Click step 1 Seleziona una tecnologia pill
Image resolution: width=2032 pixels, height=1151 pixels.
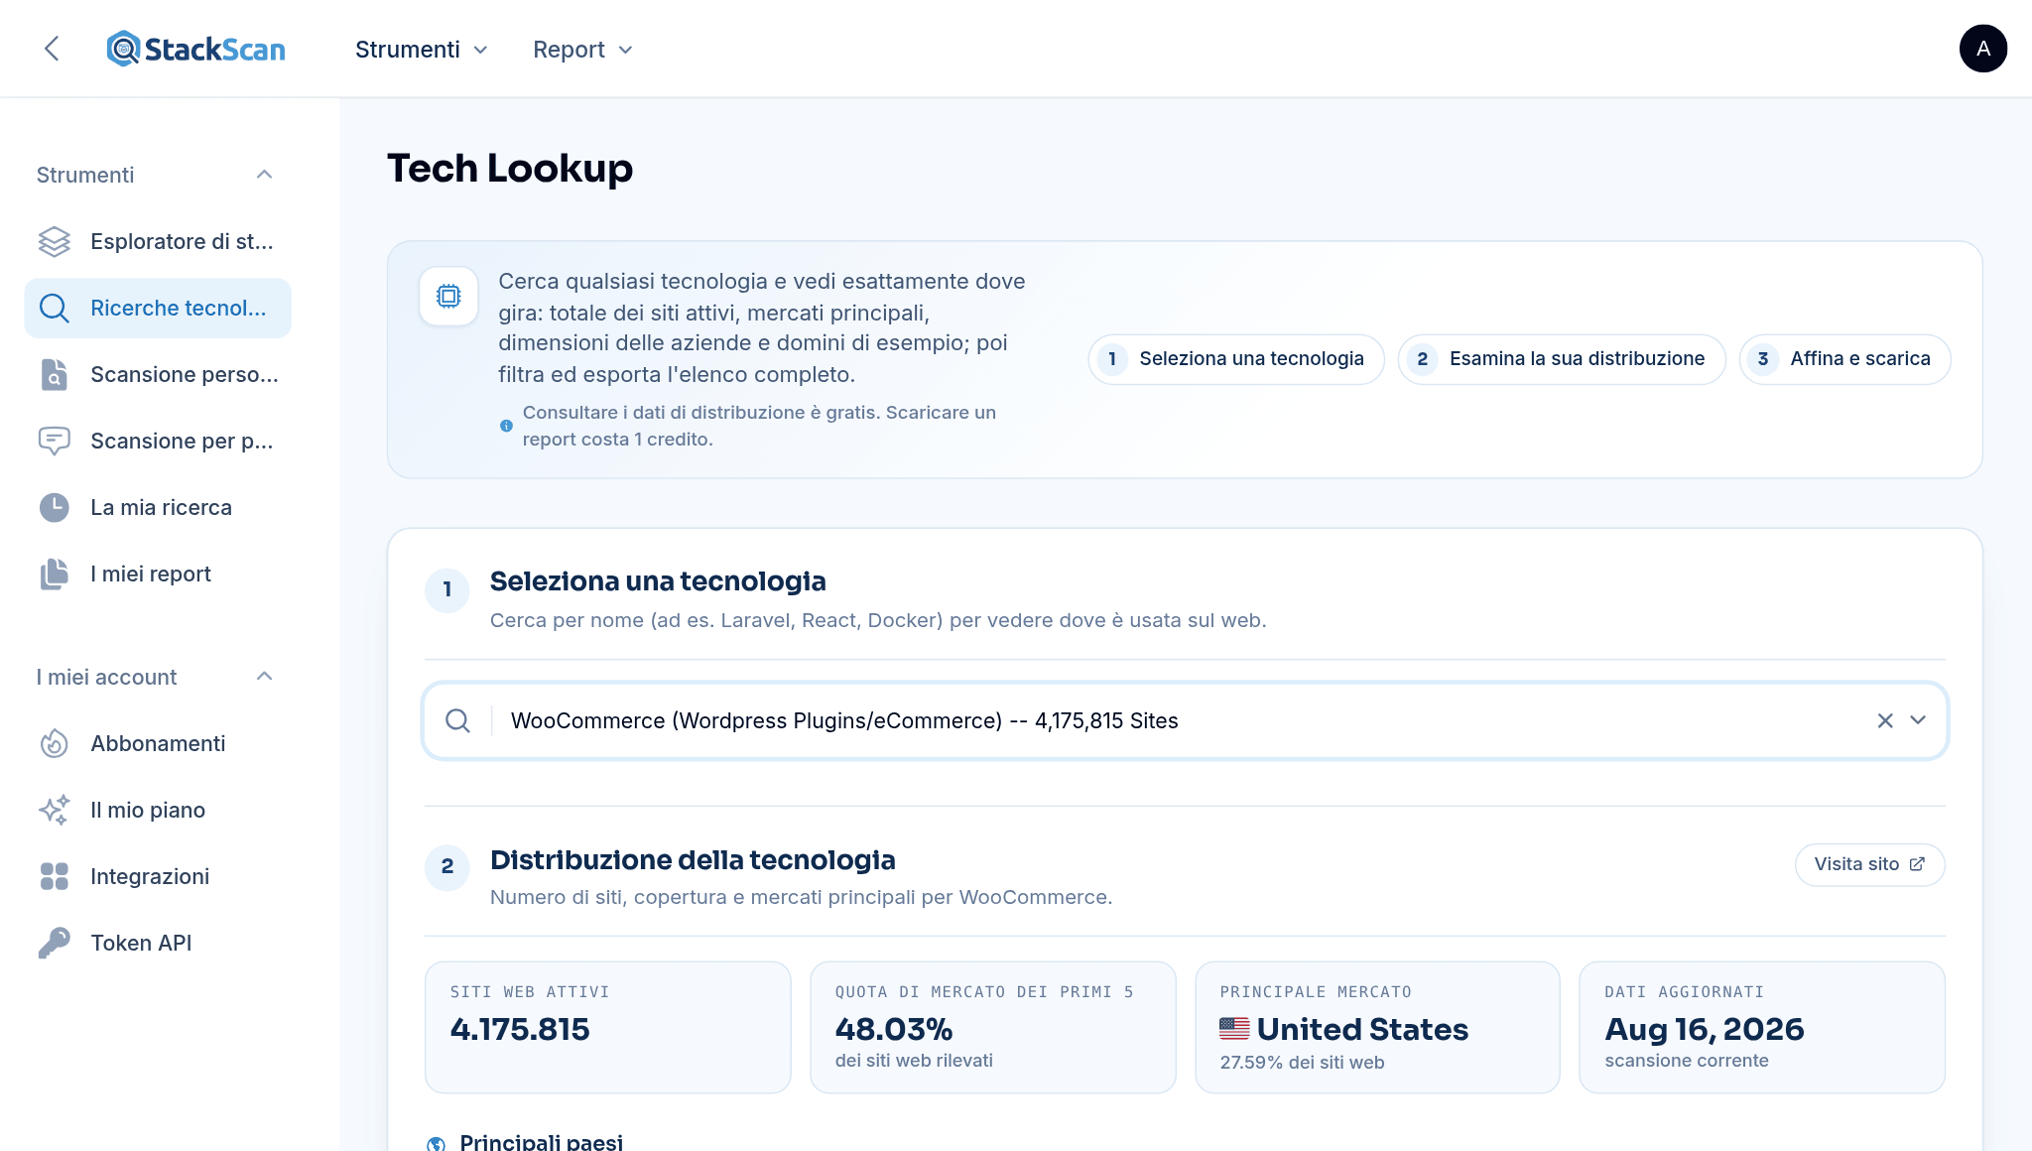click(1236, 359)
